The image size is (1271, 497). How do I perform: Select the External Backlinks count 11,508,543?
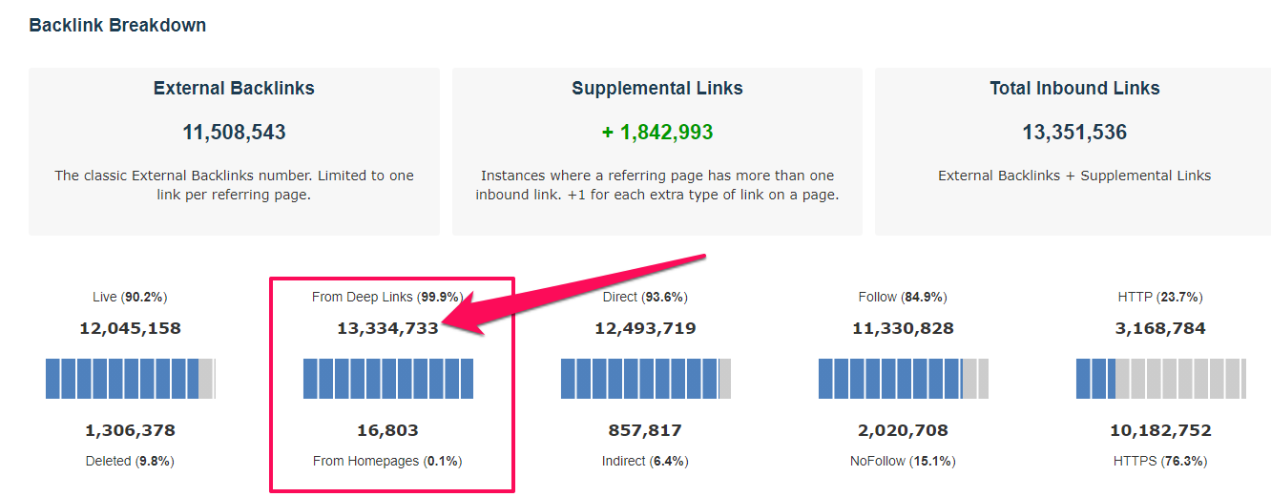click(234, 133)
